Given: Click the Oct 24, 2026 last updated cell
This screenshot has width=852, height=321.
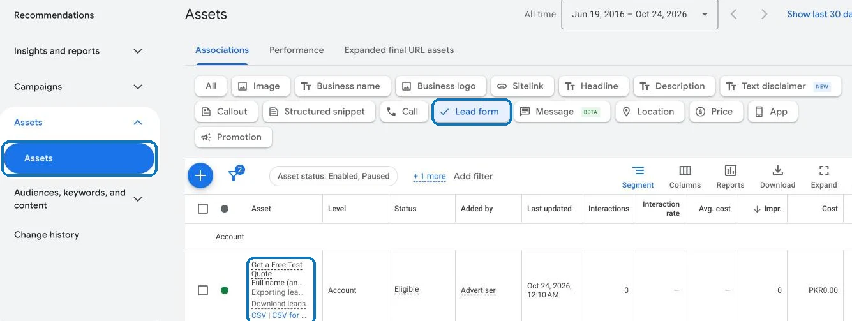Looking at the screenshot, I should tap(549, 290).
